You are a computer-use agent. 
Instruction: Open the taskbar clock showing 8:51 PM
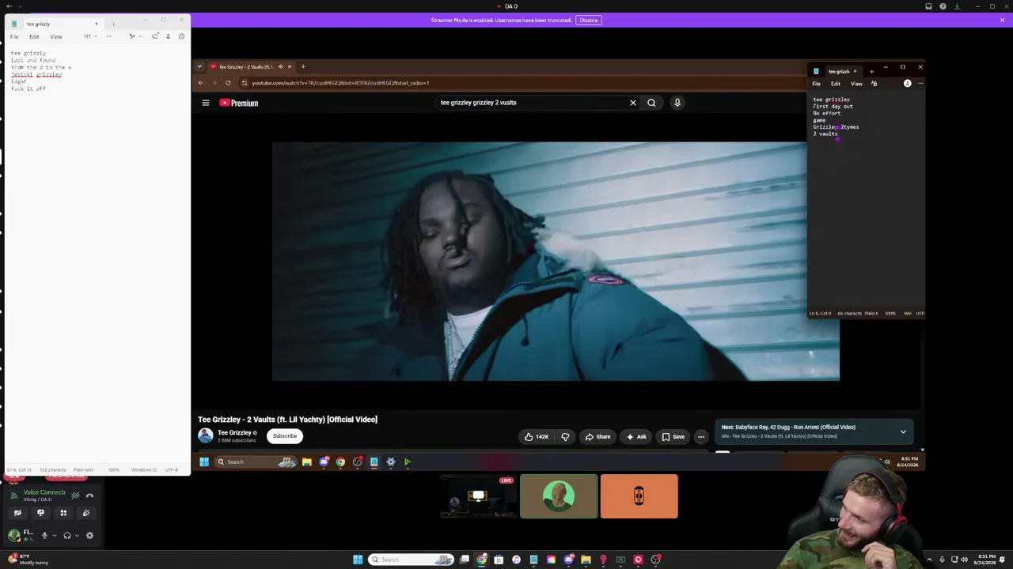coord(985,560)
